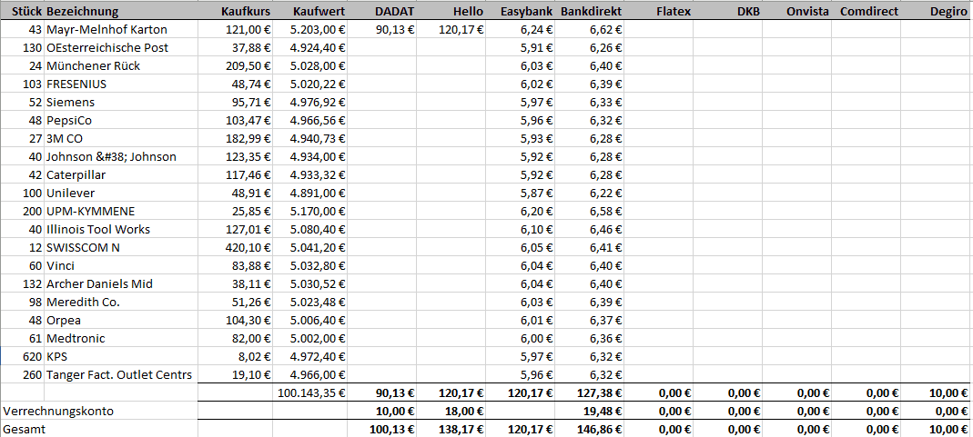Viewport: 973px width, 437px height.
Task: Select the 260 Stück cell
Action: (23, 374)
